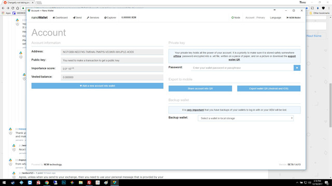
Task: Click the BETA 1.4.13 version text
Action: [x=294, y=164]
